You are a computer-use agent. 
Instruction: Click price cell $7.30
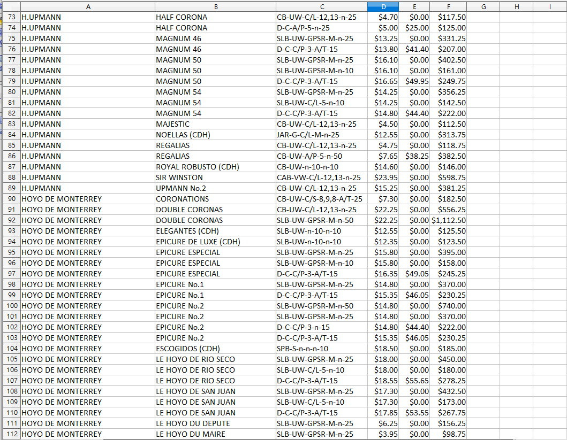coord(383,199)
